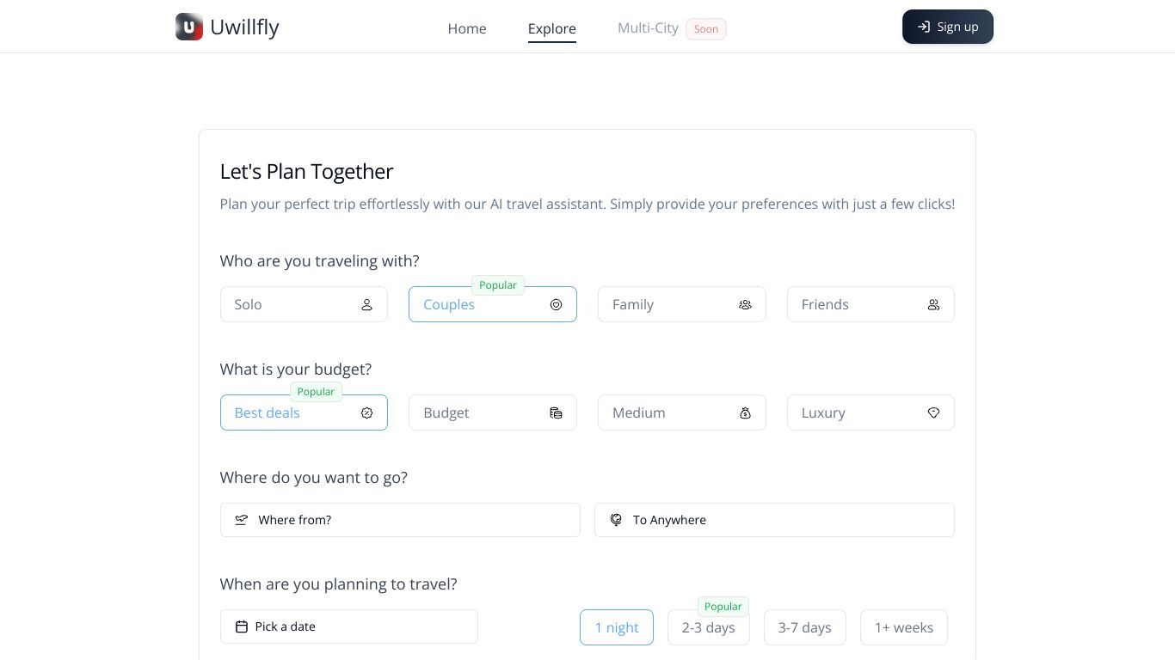Click the Sign up button
Viewport: 1175px width, 660px height.
pyautogui.click(x=948, y=27)
